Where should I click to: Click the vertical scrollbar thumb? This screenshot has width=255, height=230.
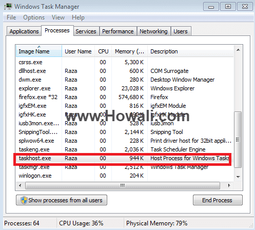(238, 140)
